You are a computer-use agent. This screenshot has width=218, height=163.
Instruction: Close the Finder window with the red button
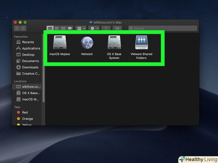tap(16, 22)
